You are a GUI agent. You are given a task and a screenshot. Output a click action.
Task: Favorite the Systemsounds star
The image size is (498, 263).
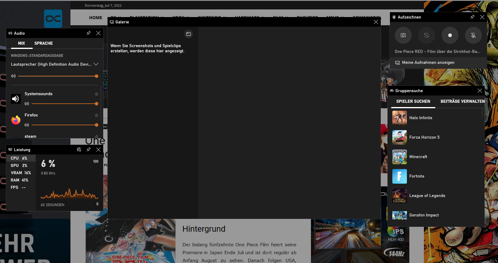[x=97, y=94]
